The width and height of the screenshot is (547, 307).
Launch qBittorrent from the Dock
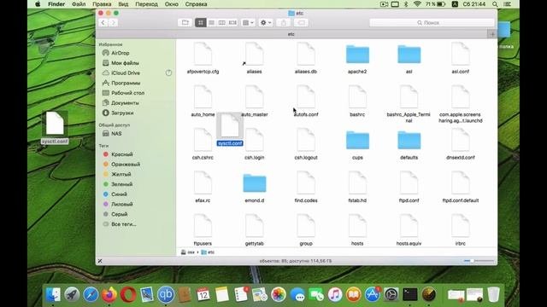166,295
